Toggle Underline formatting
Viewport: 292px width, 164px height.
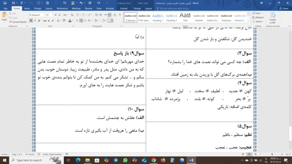click(39, 21)
